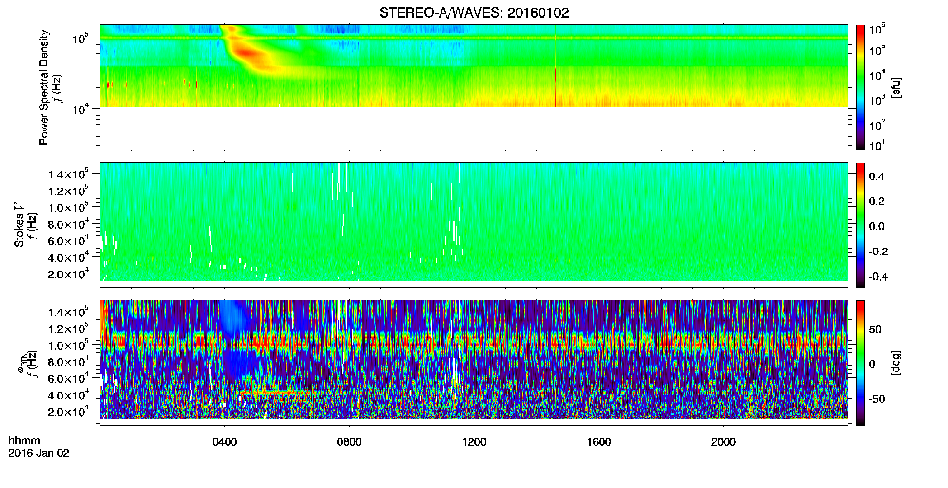The width and height of the screenshot is (948, 488).
Task: Click the 4.0×10^4 tick in φRTN panel
Action: pos(68,395)
